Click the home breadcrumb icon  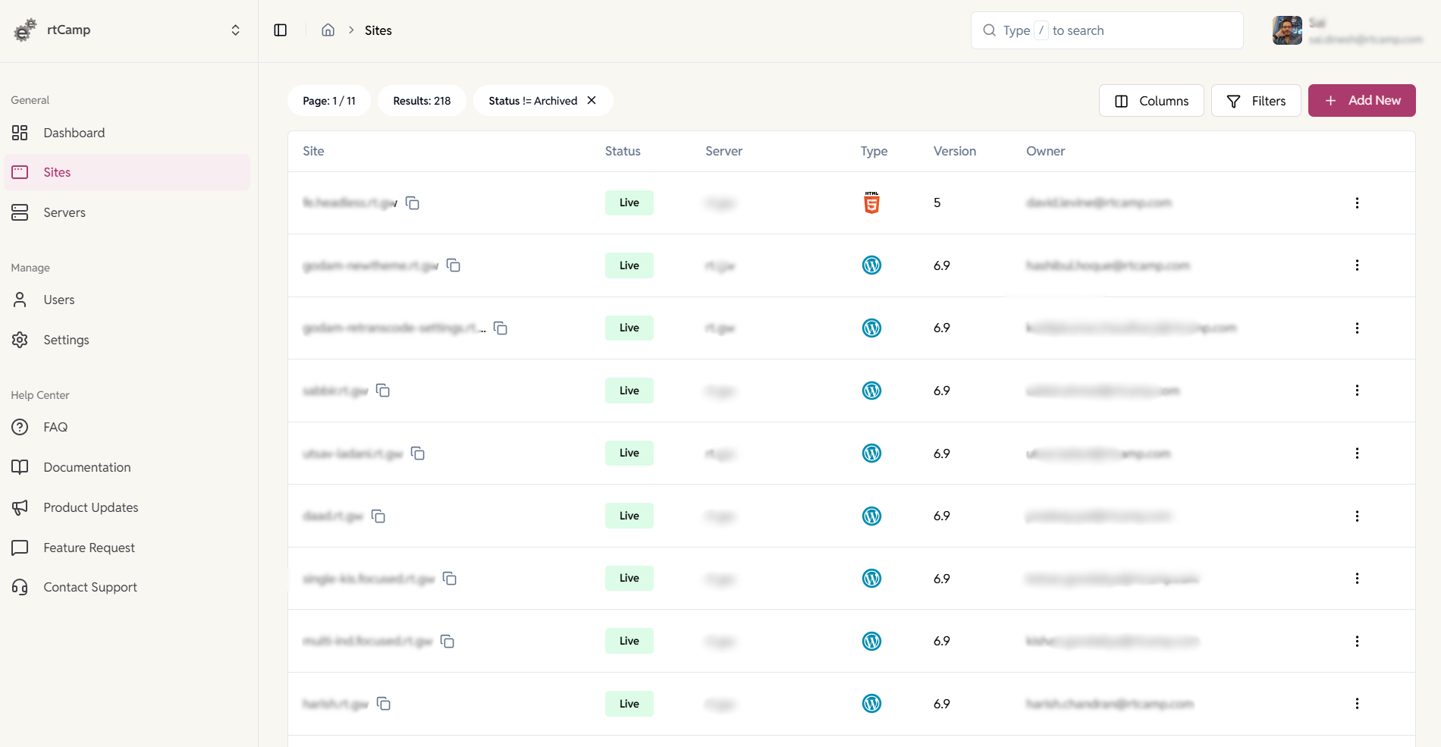328,30
